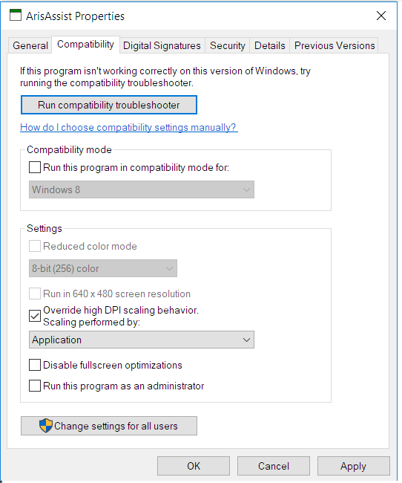Open the Application scaling dropdown
Image resolution: width=402 pixels, height=483 pixels.
[x=142, y=340]
